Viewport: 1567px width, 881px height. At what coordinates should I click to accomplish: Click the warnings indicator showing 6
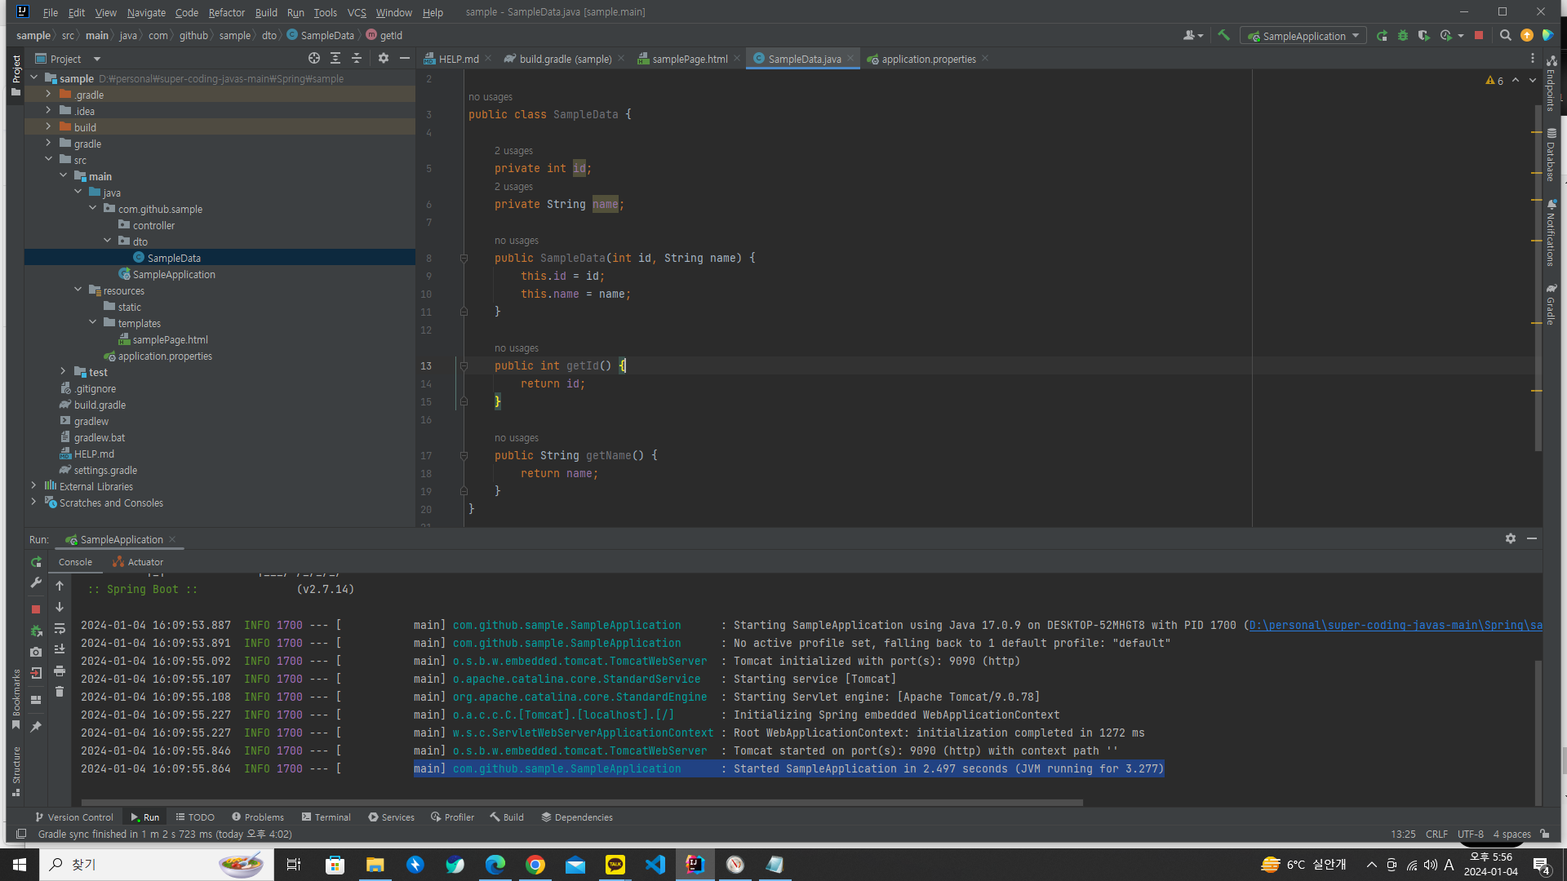click(1494, 80)
